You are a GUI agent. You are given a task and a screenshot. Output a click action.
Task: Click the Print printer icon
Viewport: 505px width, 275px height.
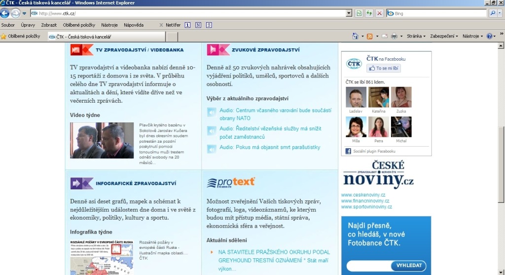tap(394, 36)
